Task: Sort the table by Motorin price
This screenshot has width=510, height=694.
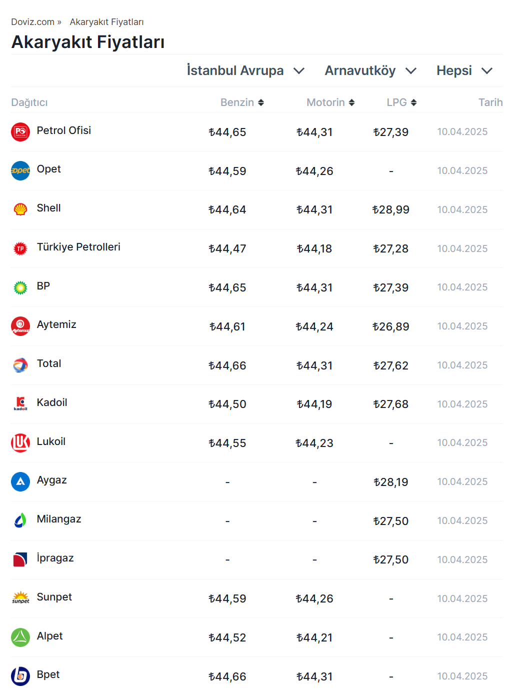Action: point(330,102)
